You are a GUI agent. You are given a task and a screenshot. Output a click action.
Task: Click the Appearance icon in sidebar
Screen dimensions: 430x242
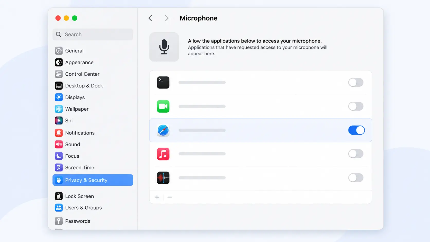(59, 62)
